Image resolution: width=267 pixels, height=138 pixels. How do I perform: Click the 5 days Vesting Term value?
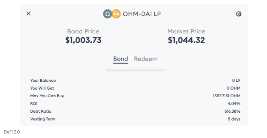tap(234, 119)
